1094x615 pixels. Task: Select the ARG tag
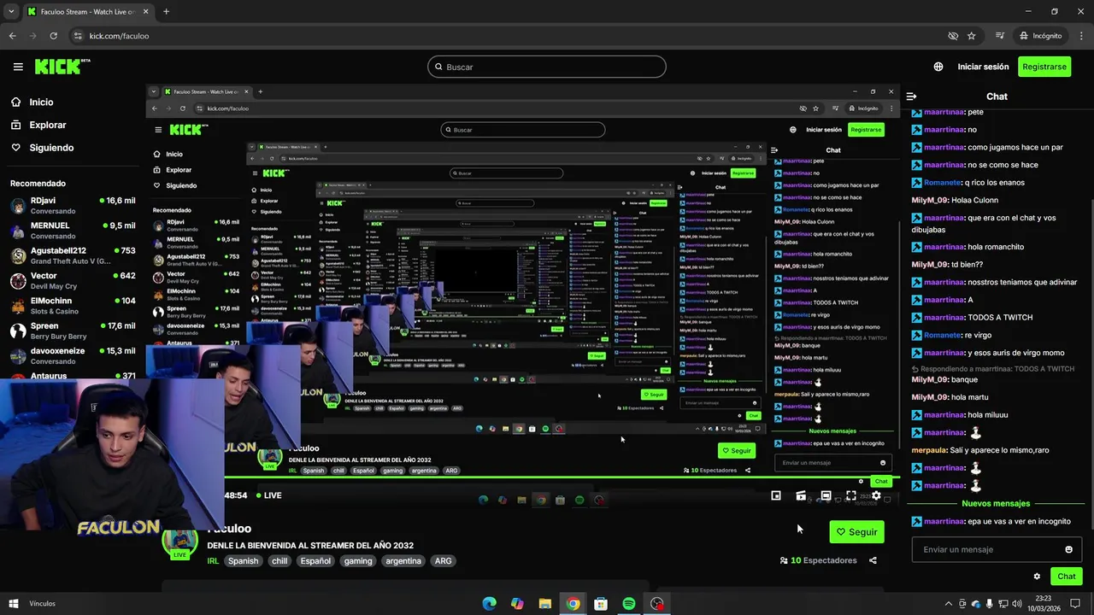coord(443,561)
